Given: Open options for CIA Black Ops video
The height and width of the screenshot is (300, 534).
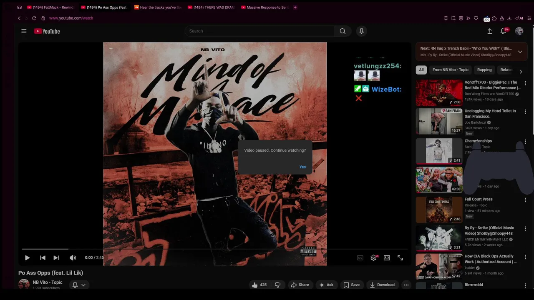Looking at the screenshot, I should pos(525,257).
